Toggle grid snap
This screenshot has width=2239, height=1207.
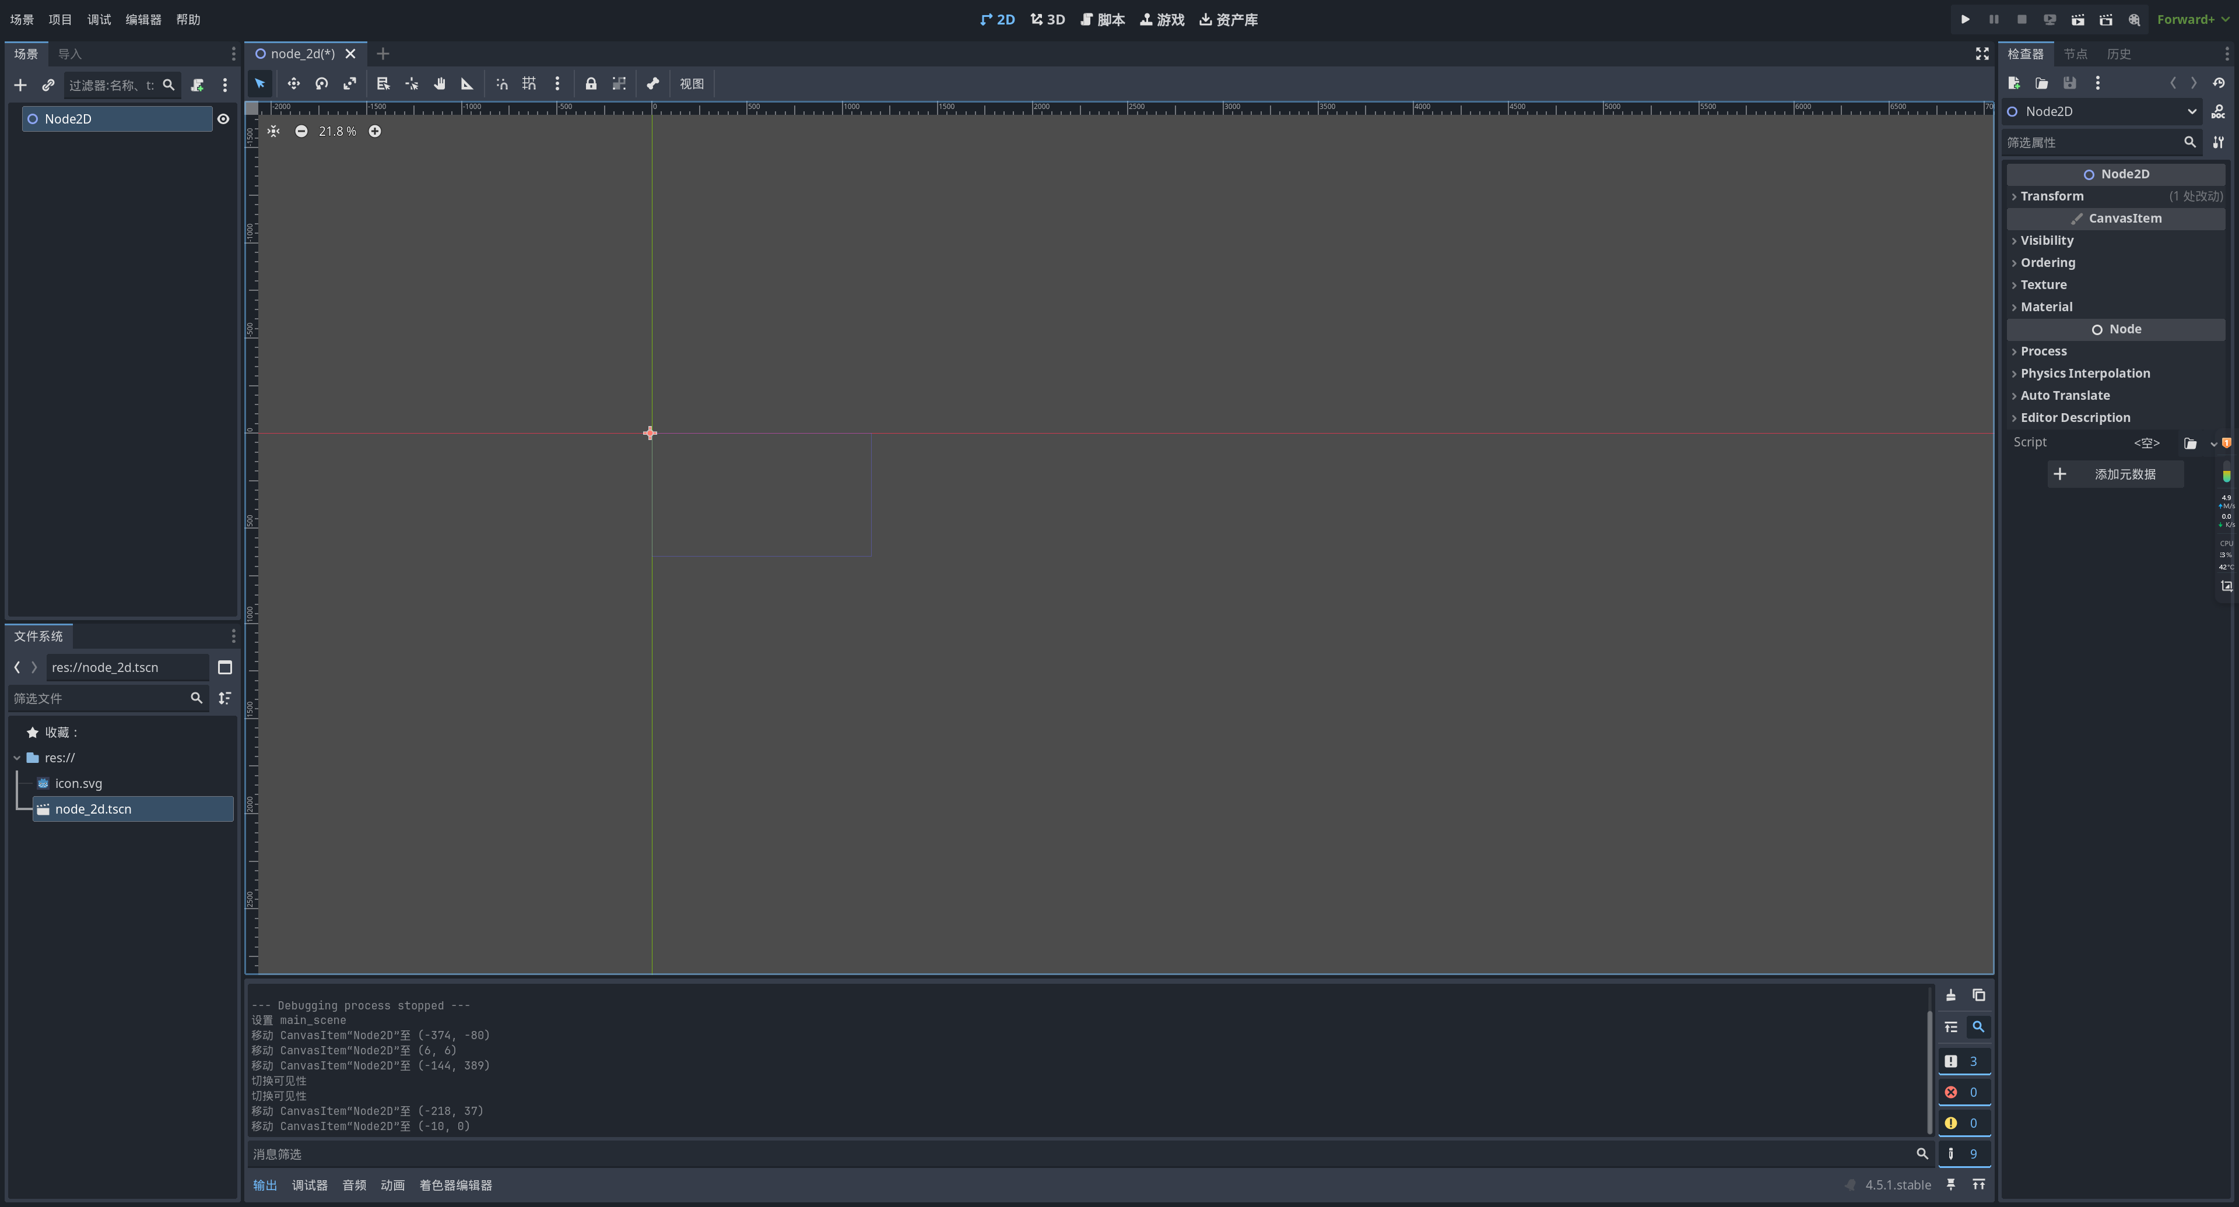click(x=528, y=83)
